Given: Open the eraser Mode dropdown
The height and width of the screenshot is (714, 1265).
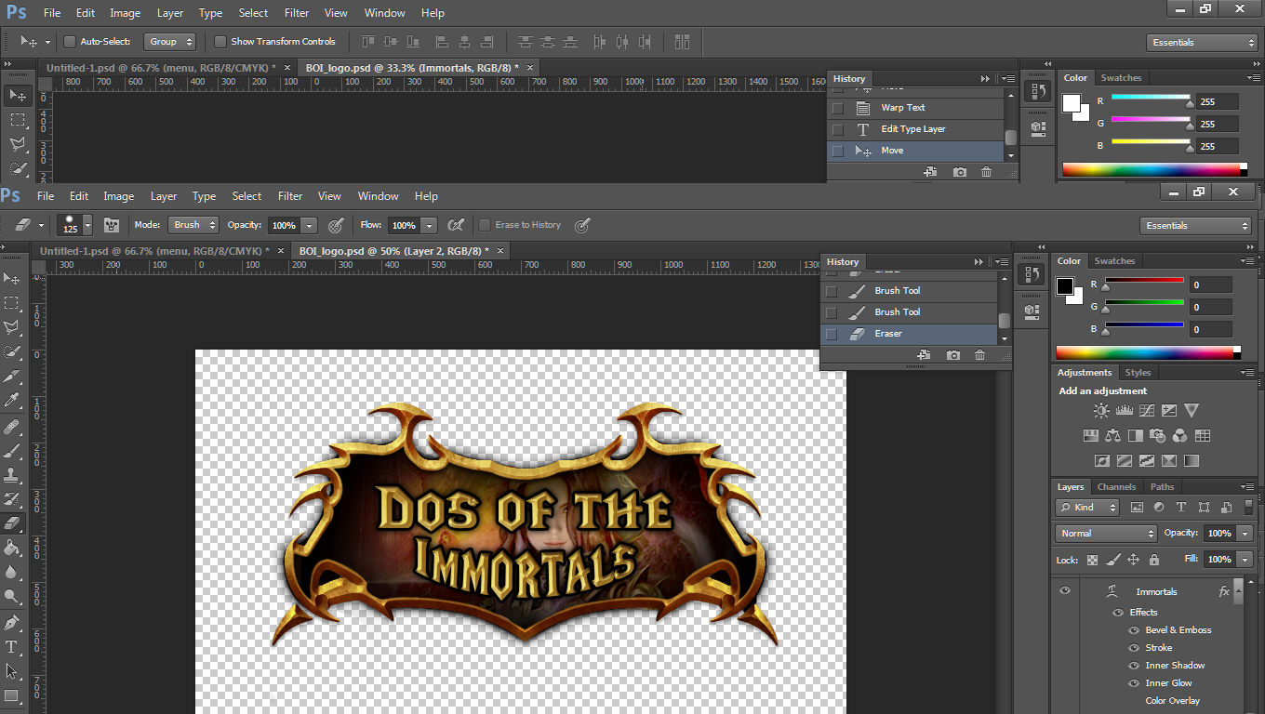Looking at the screenshot, I should (193, 225).
